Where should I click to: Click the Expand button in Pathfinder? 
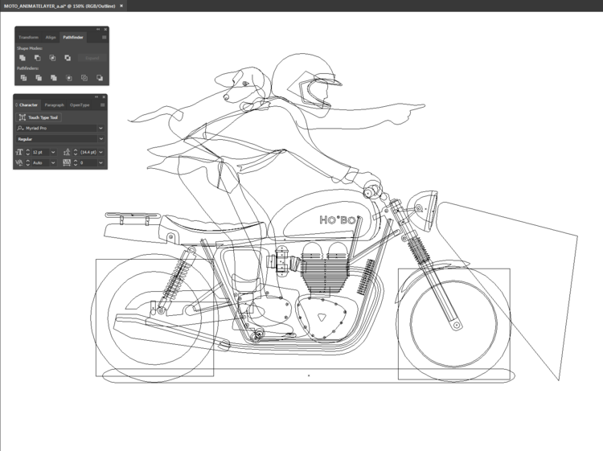point(92,58)
